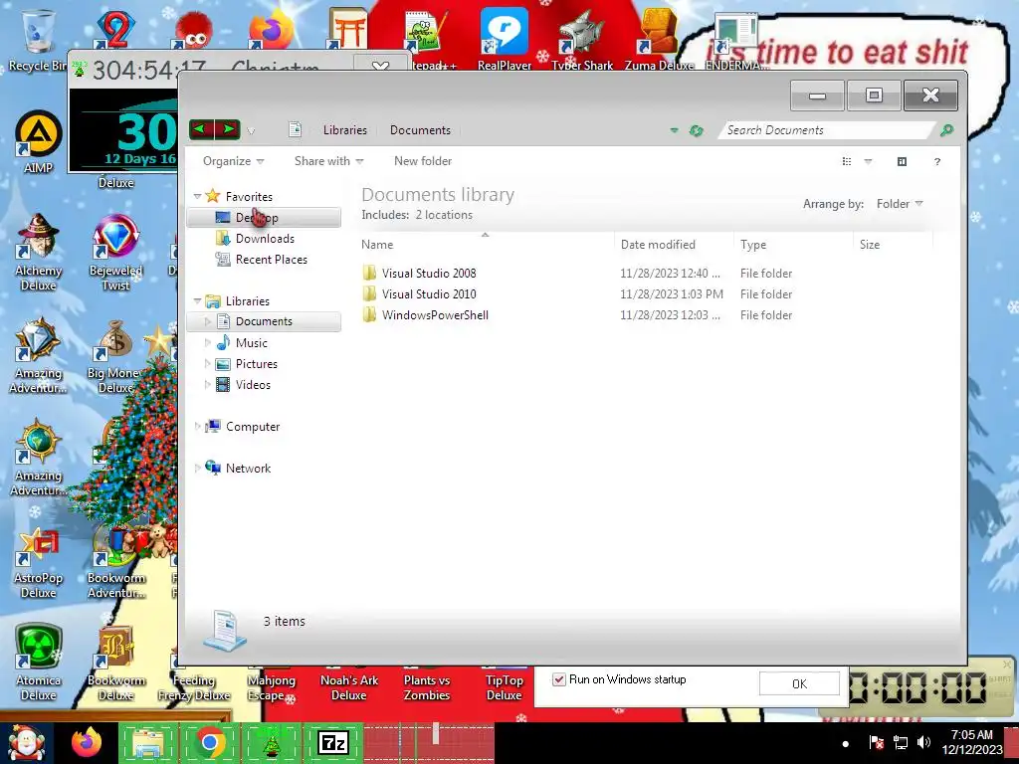The image size is (1019, 764).
Task: Select the Typer Shark desktop icon
Action: pyautogui.click(x=582, y=39)
